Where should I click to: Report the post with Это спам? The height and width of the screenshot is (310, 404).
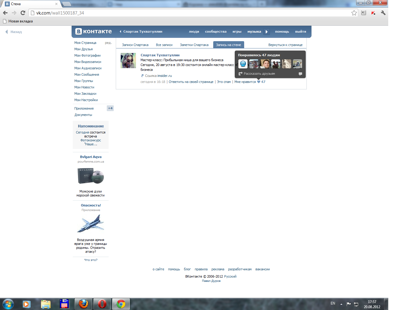(224, 82)
